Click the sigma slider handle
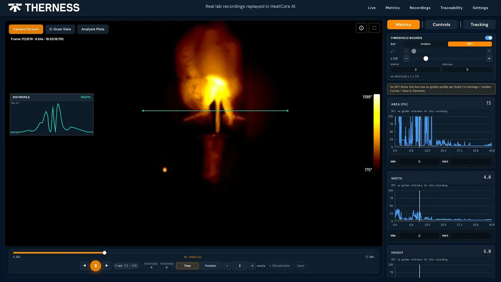501x282 pixels. pos(426,58)
